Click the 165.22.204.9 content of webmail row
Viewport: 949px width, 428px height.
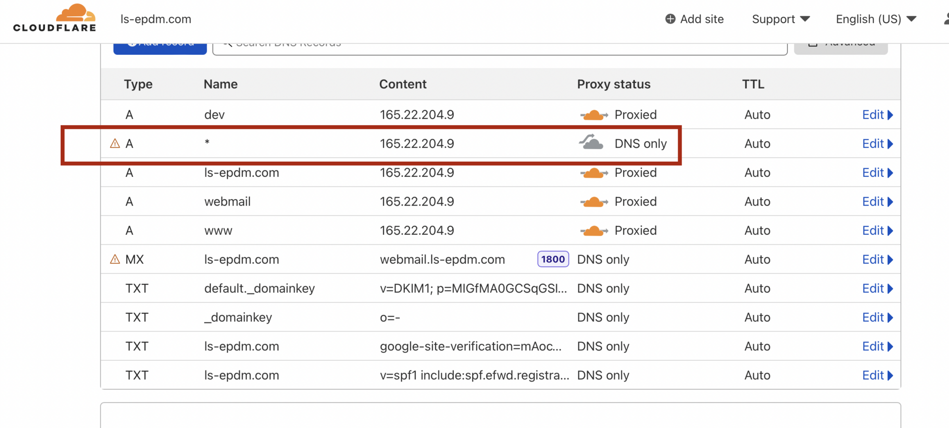point(417,201)
